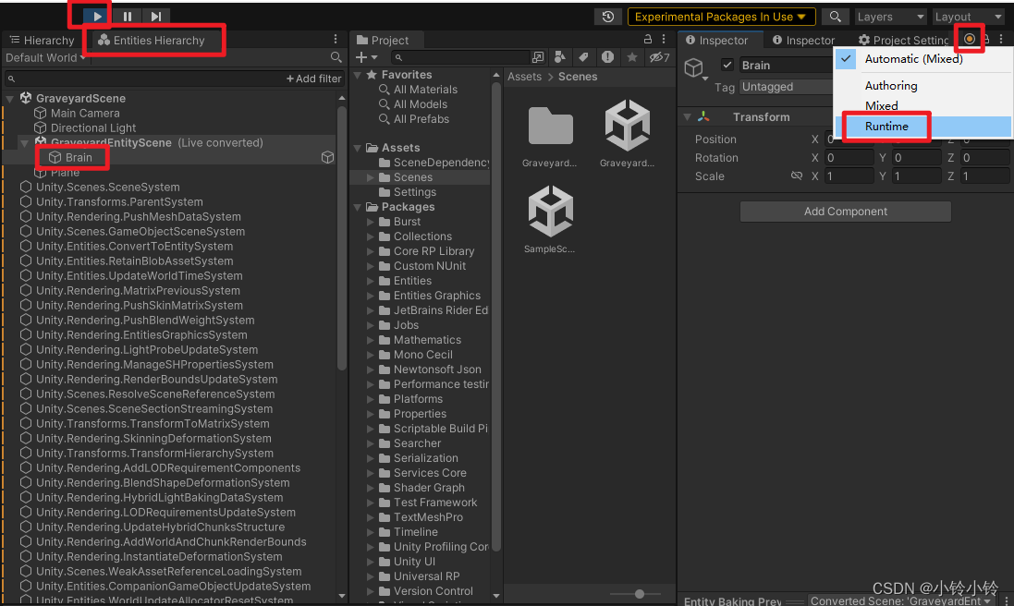Image resolution: width=1014 pixels, height=606 pixels.
Task: Open the Project create (plus) dropdown
Action: 366,57
